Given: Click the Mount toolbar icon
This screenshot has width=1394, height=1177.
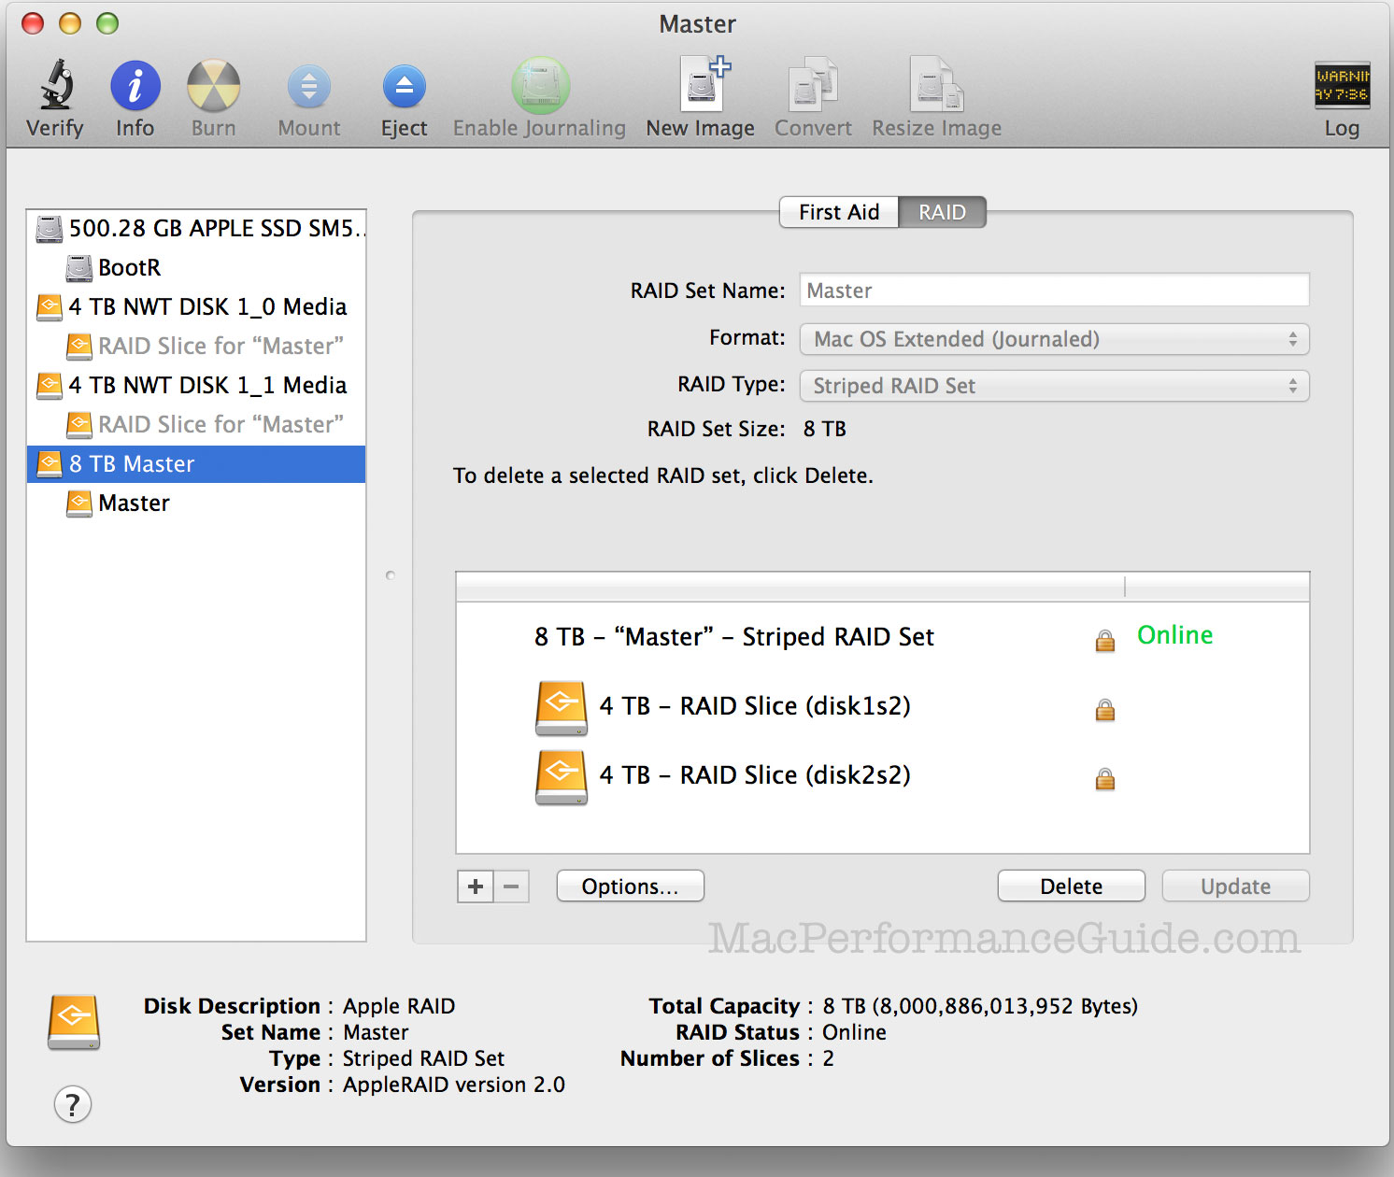Looking at the screenshot, I should [x=309, y=87].
